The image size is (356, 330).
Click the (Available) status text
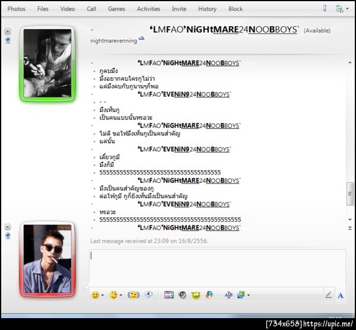(x=317, y=30)
